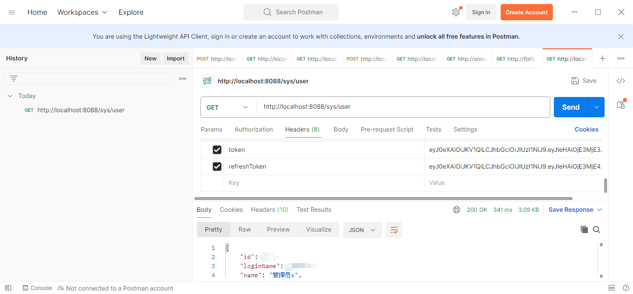Search the response body with magnifier icon
Screen dimensions: 633x294
[x=596, y=230]
